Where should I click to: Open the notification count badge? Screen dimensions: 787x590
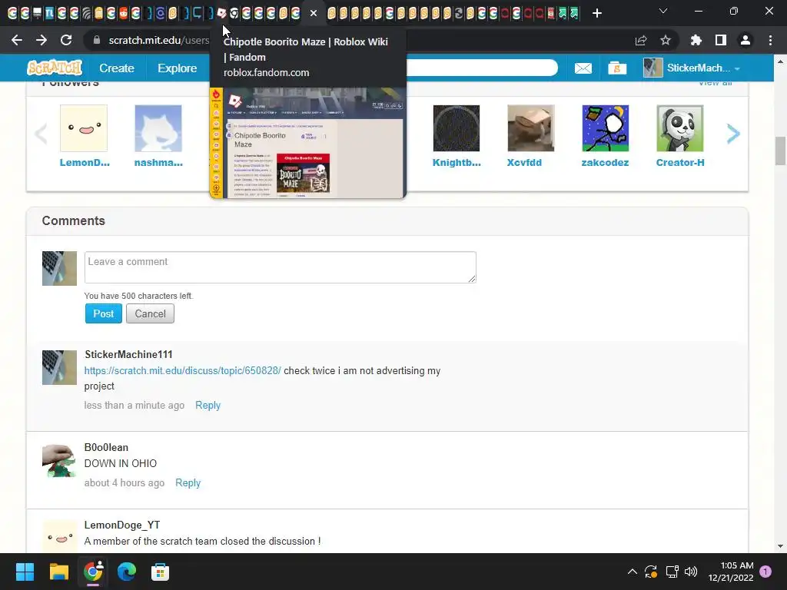[x=765, y=572]
